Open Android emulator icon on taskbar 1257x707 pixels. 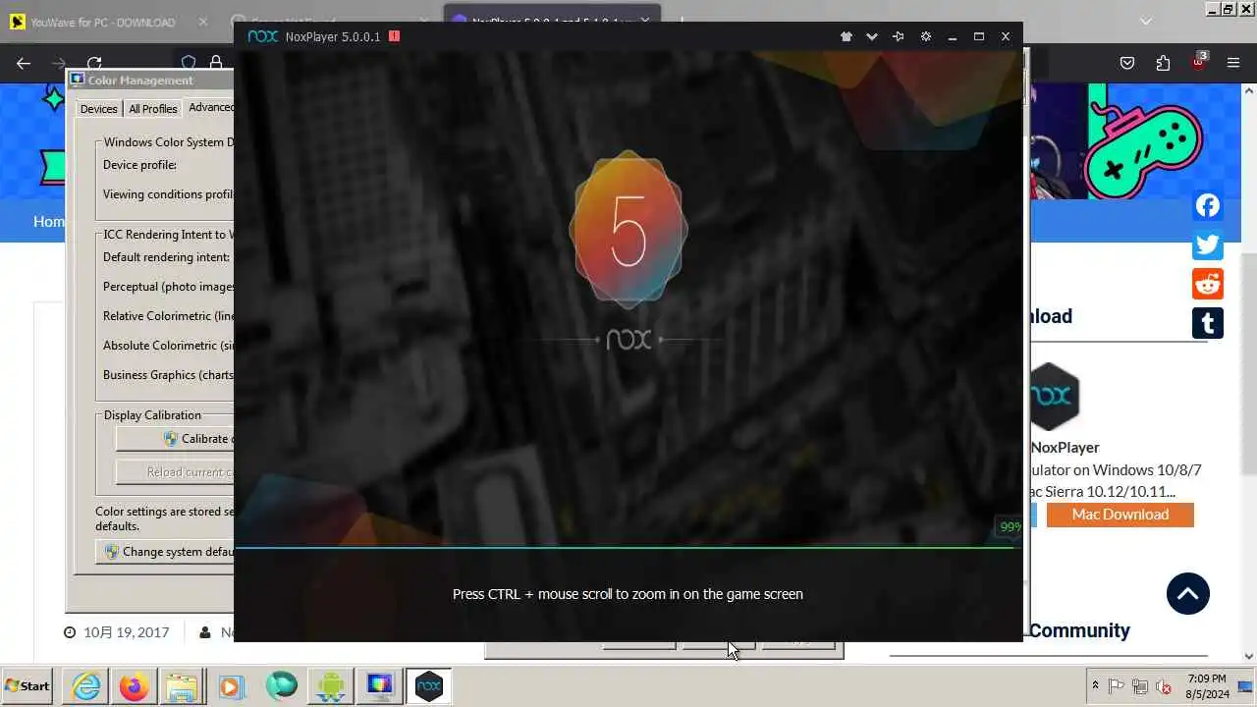[x=330, y=686]
